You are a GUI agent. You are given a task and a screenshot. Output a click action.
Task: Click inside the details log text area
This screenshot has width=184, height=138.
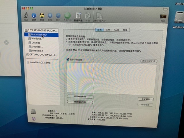point(112,78)
